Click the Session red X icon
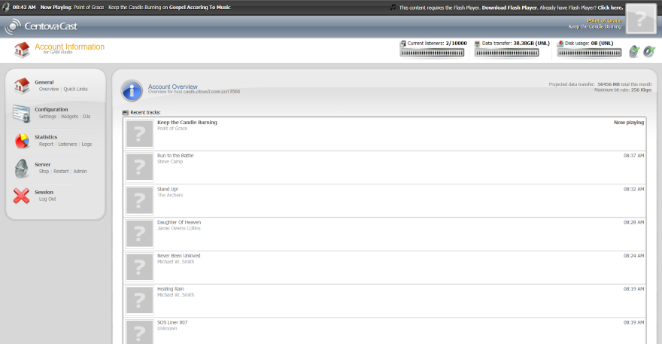 click(21, 196)
